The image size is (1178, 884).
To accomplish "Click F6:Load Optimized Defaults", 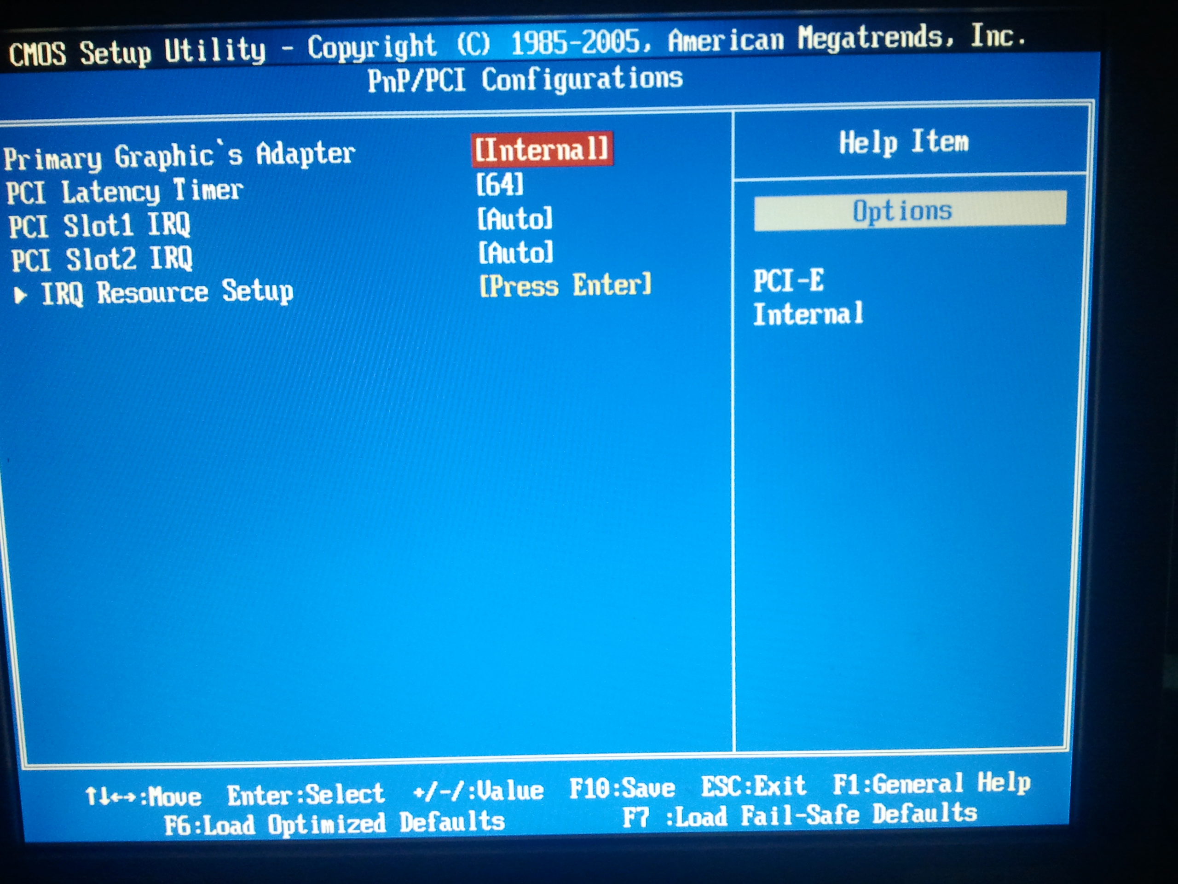I will (x=334, y=824).
